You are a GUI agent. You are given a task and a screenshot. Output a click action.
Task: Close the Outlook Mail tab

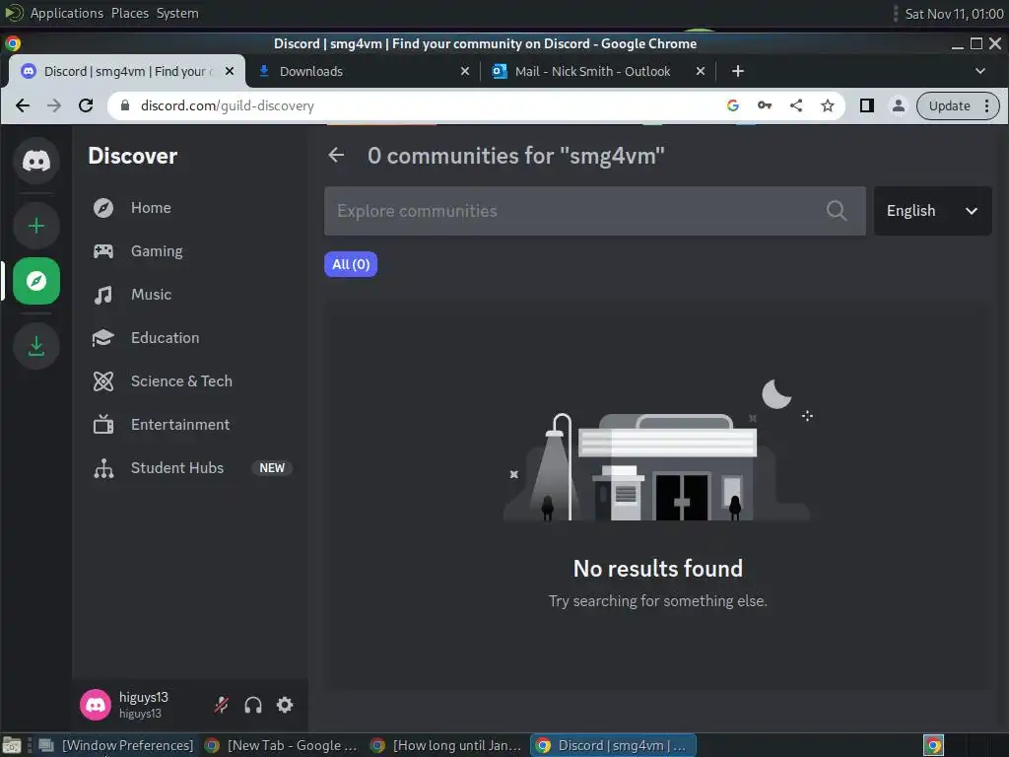coord(701,71)
